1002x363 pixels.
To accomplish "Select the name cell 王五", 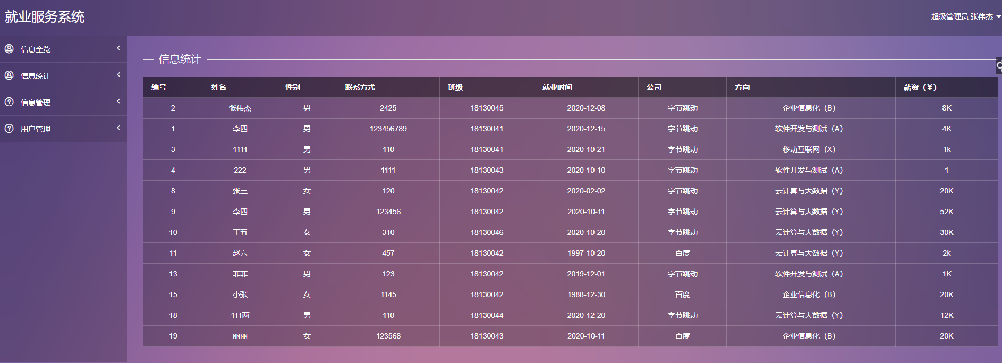I will pos(240,232).
